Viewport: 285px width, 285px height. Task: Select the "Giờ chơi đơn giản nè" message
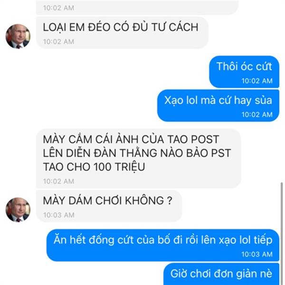tap(221, 274)
